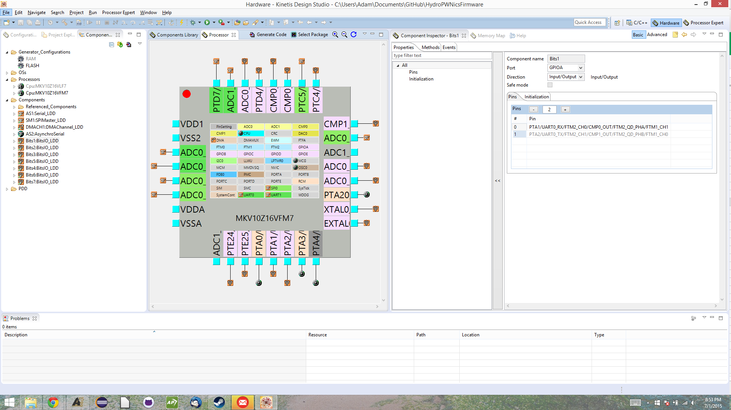Click the CMP1_ pin label on chip's right side
This screenshot has height=410, width=731.
point(336,124)
